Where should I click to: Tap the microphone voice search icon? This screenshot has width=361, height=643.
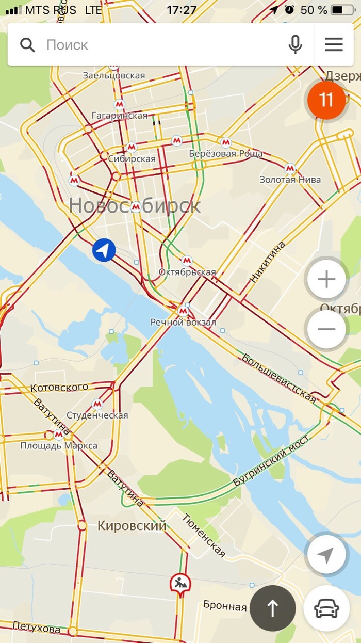296,44
